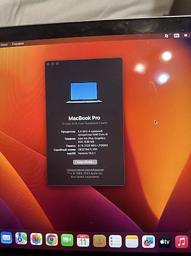Screen dimensions: 191x256
Task: Click the Процессор label
Action: tap(68, 132)
